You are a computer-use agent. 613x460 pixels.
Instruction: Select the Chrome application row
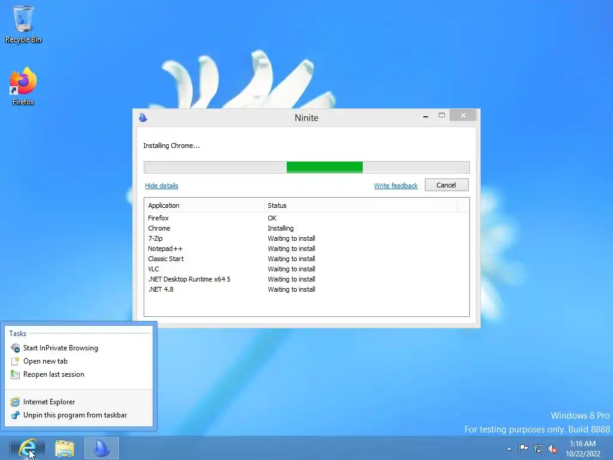tap(306, 228)
